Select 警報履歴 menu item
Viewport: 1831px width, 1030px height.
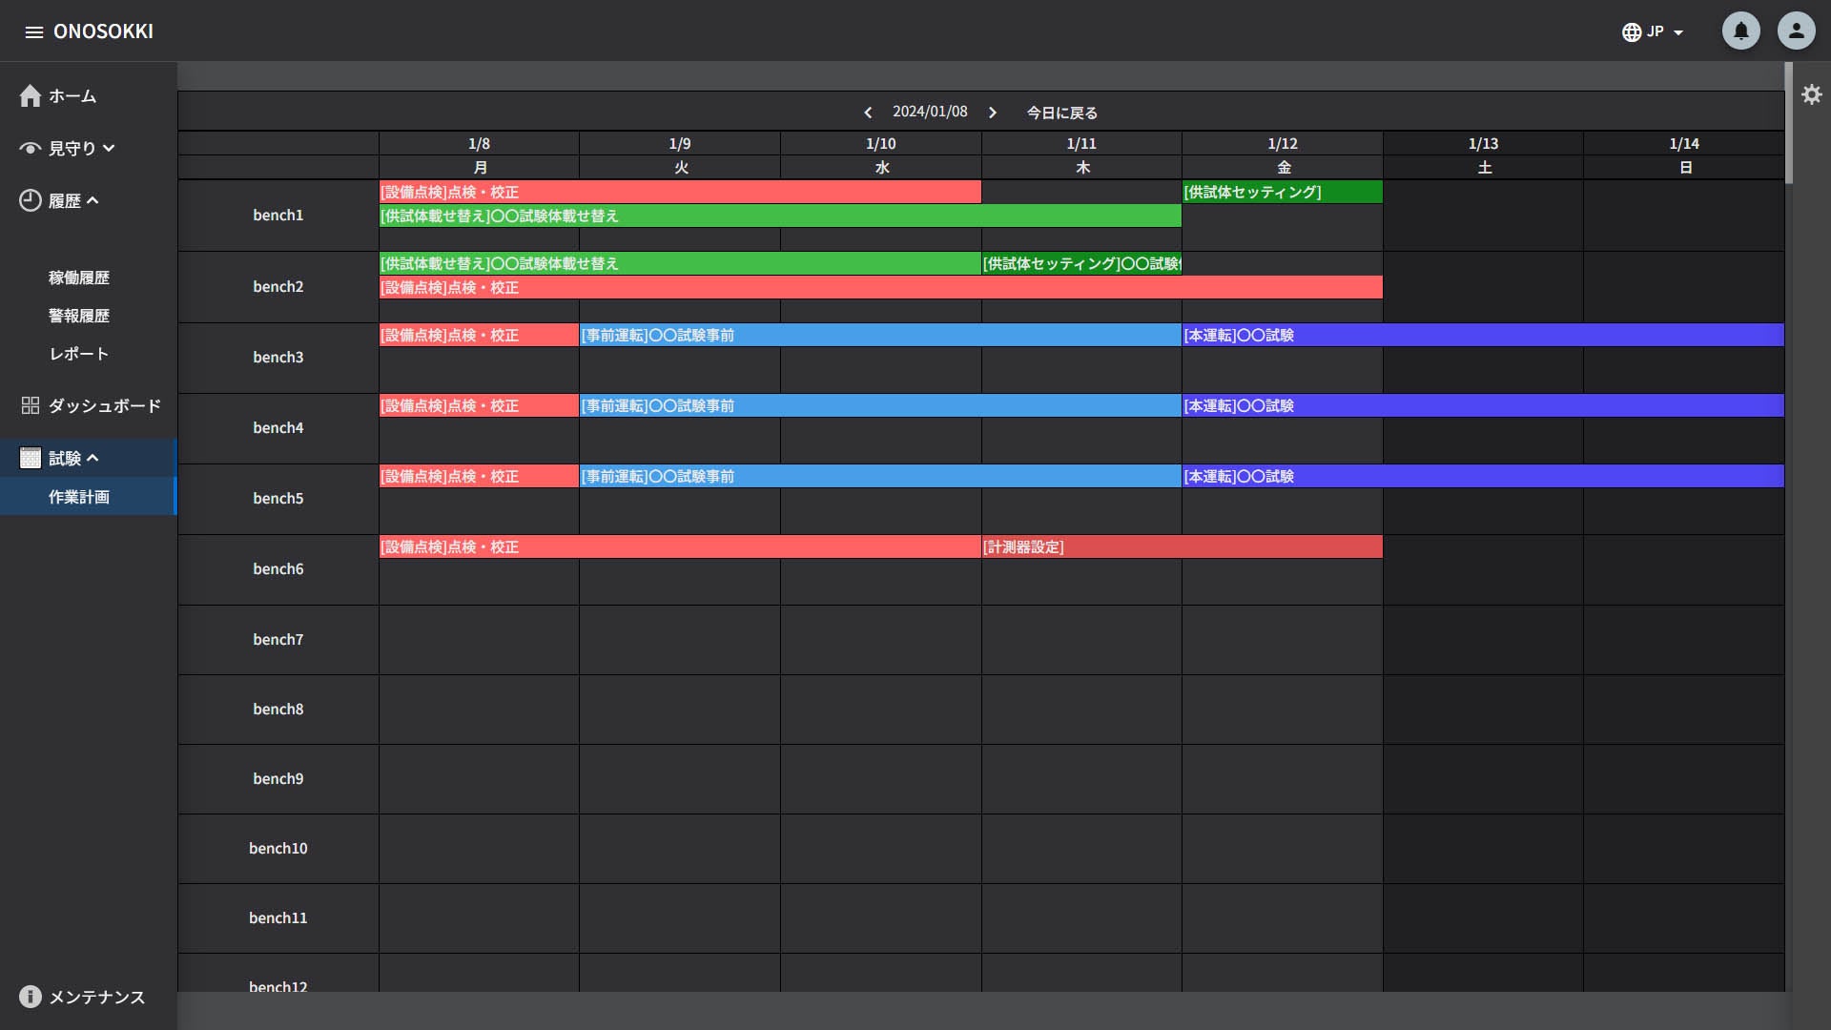coord(79,316)
